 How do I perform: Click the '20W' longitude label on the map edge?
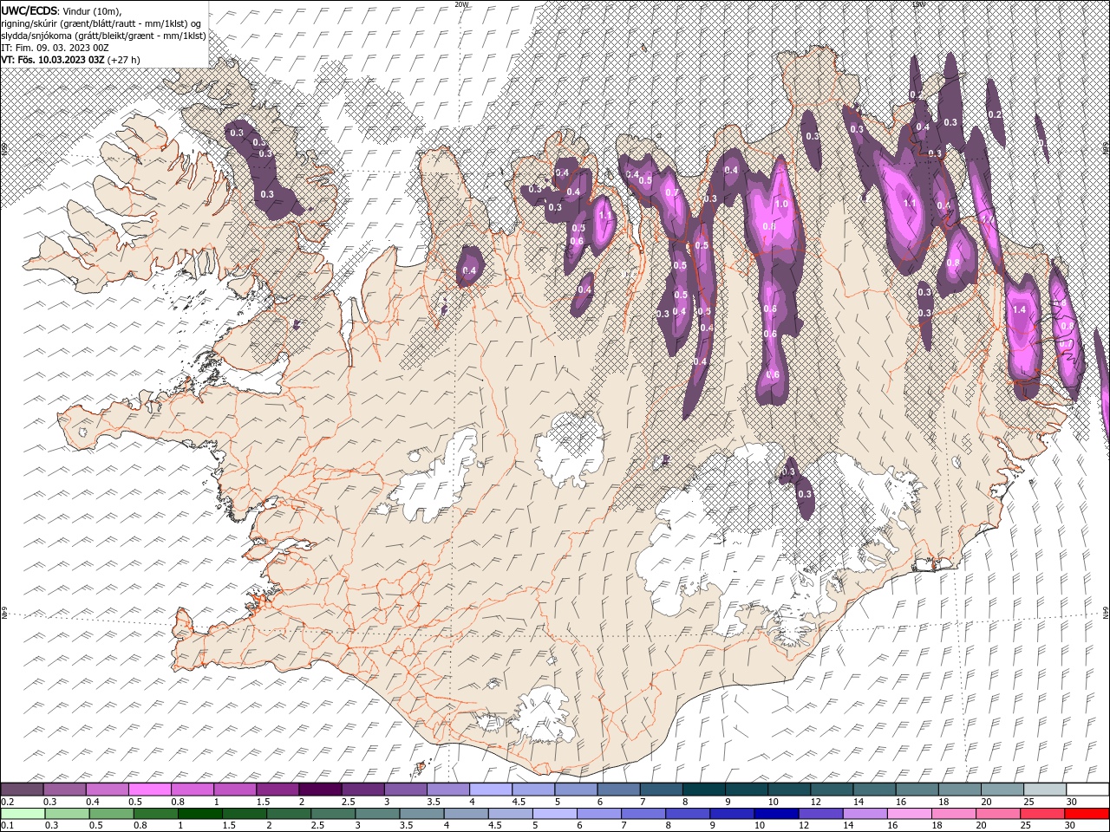point(461,4)
